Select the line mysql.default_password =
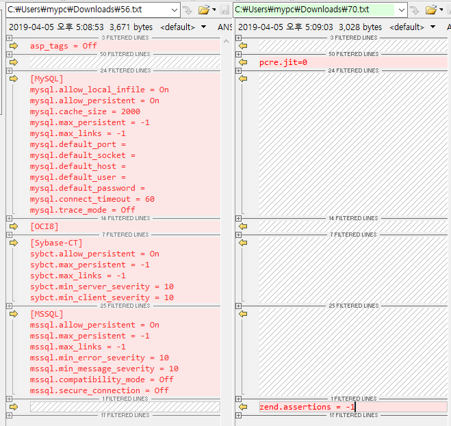 88,188
